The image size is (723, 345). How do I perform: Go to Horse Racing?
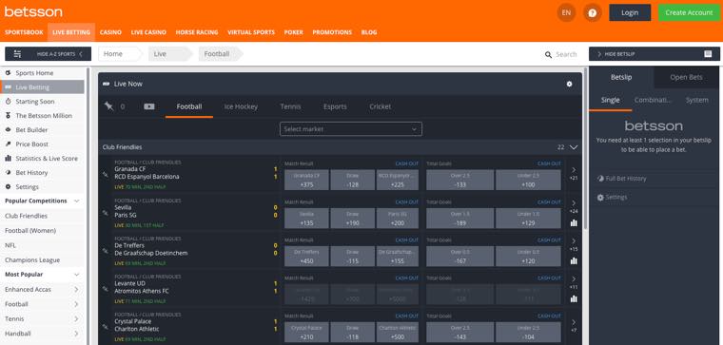coord(197,32)
